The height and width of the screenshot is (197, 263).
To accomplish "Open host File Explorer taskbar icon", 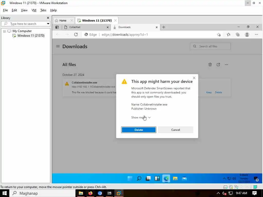I will 81,193.
